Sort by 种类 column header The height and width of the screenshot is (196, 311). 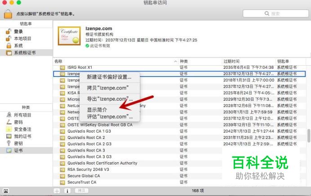tap(200, 61)
